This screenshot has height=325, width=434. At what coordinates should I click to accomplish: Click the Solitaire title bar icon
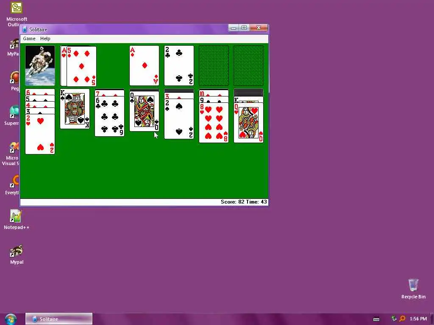25,29
